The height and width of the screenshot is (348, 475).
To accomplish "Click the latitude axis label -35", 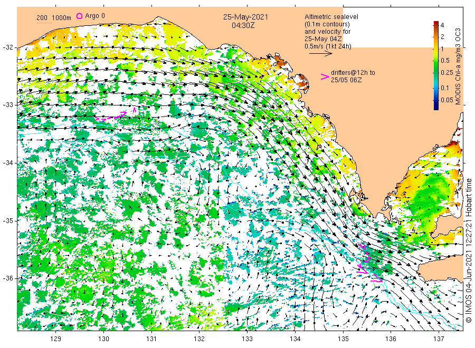I will click(x=7, y=220).
